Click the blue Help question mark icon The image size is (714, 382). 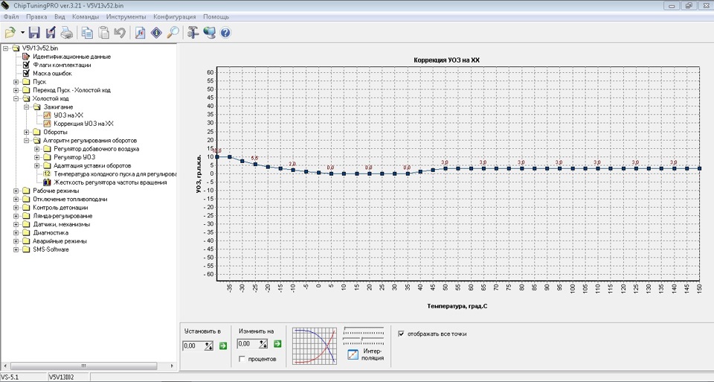225,33
